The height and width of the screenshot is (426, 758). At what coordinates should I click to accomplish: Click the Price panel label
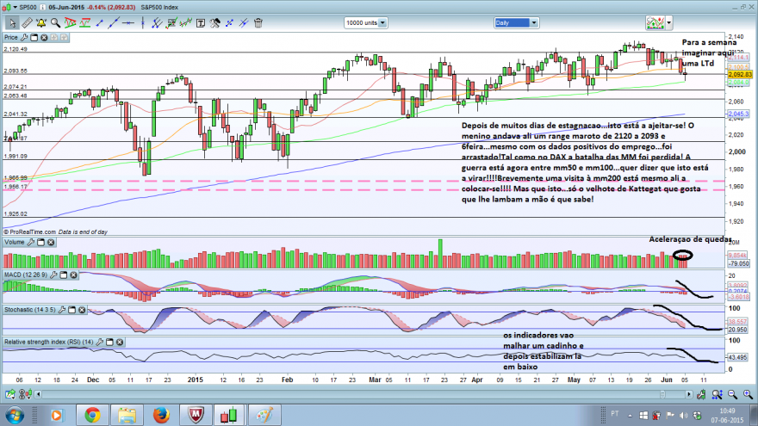(10, 37)
